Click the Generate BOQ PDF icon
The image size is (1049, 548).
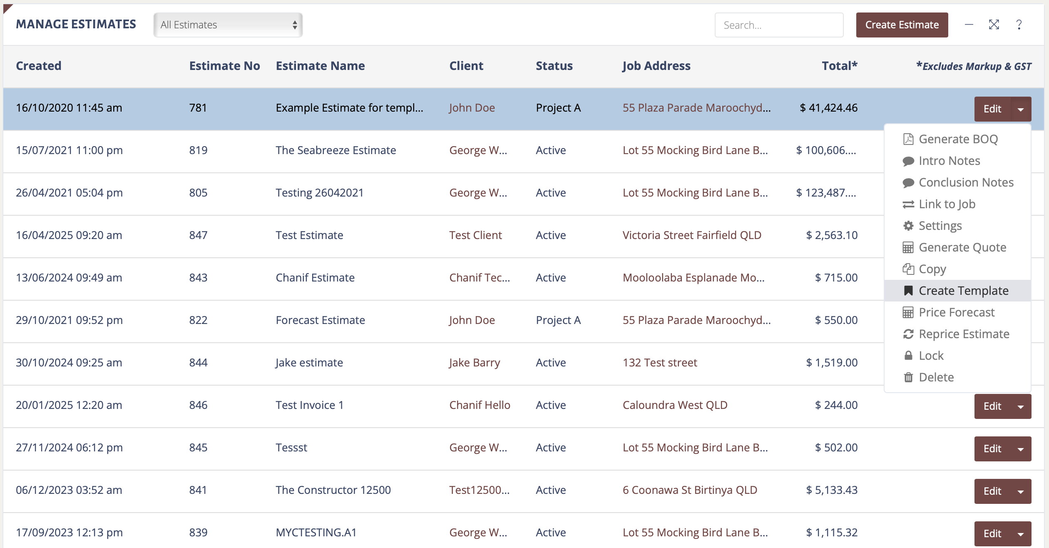click(x=908, y=139)
